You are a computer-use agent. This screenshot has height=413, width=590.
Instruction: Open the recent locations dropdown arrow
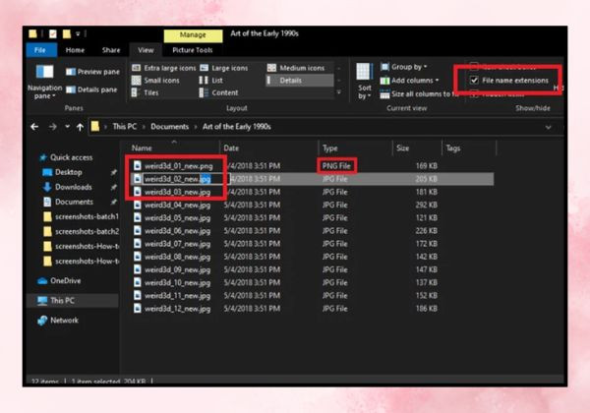67,127
